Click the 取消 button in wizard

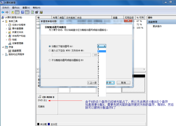(x=123, y=82)
